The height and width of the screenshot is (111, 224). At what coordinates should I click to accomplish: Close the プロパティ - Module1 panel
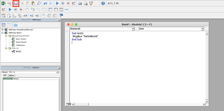pos(59,68)
